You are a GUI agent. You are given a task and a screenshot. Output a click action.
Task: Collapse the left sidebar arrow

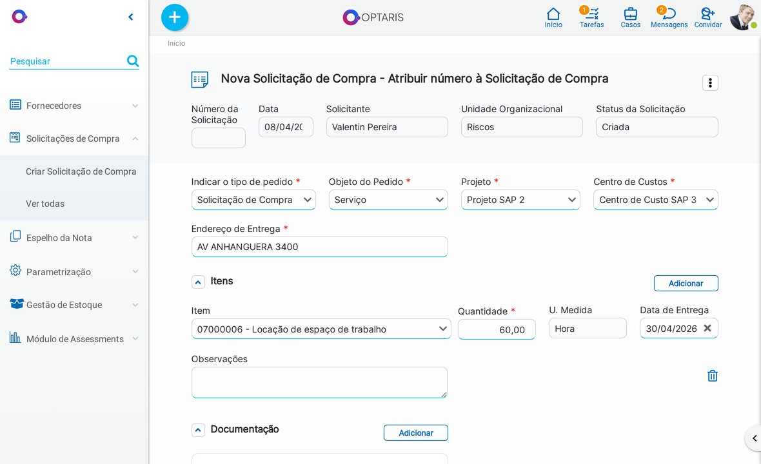pos(130,17)
